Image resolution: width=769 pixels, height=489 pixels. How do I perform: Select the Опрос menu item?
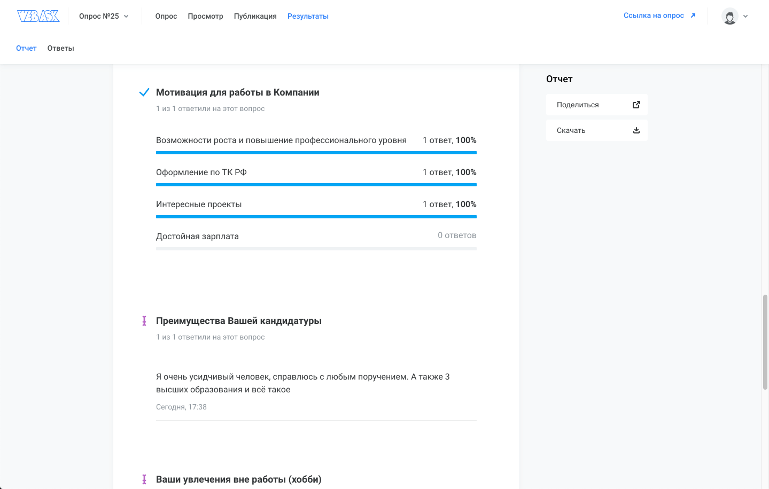[x=166, y=16]
